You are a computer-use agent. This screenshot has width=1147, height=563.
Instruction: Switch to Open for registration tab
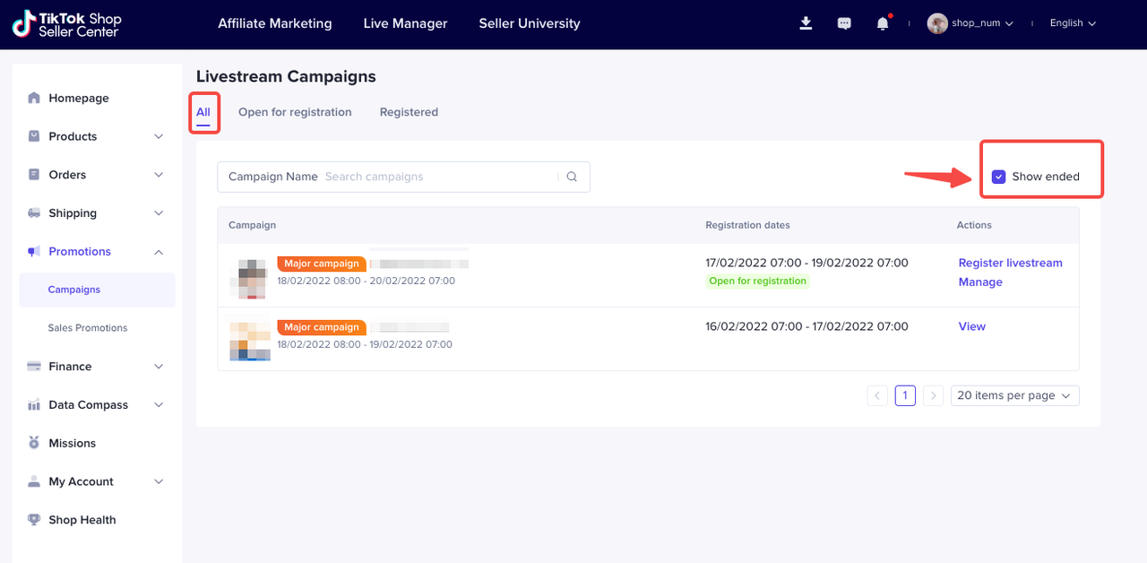(295, 112)
